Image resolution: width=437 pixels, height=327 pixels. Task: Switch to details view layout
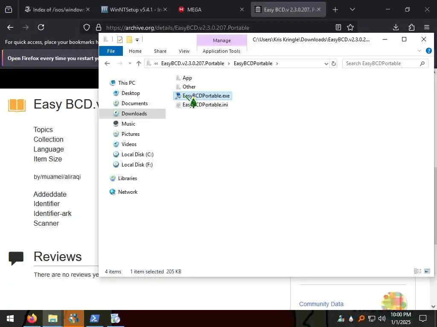pyautogui.click(x=417, y=271)
